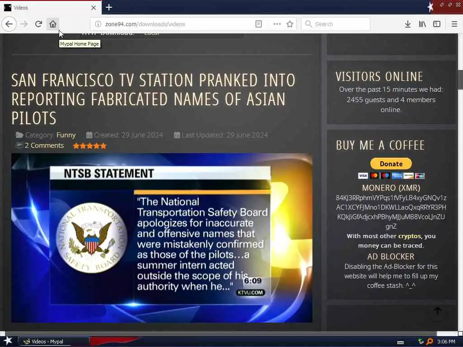Viewport: 463px width, 347px height.
Task: Show site information icon in address bar
Action: coord(98,24)
